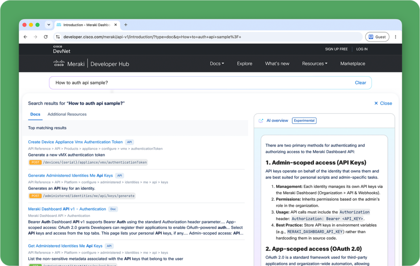Open the What's new menu item
Viewport: 420px width, 266px height.
tap(277, 64)
